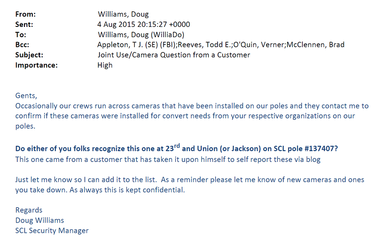Click the word blog in the body
Screen dimensions: 392x248
[x=313, y=159]
